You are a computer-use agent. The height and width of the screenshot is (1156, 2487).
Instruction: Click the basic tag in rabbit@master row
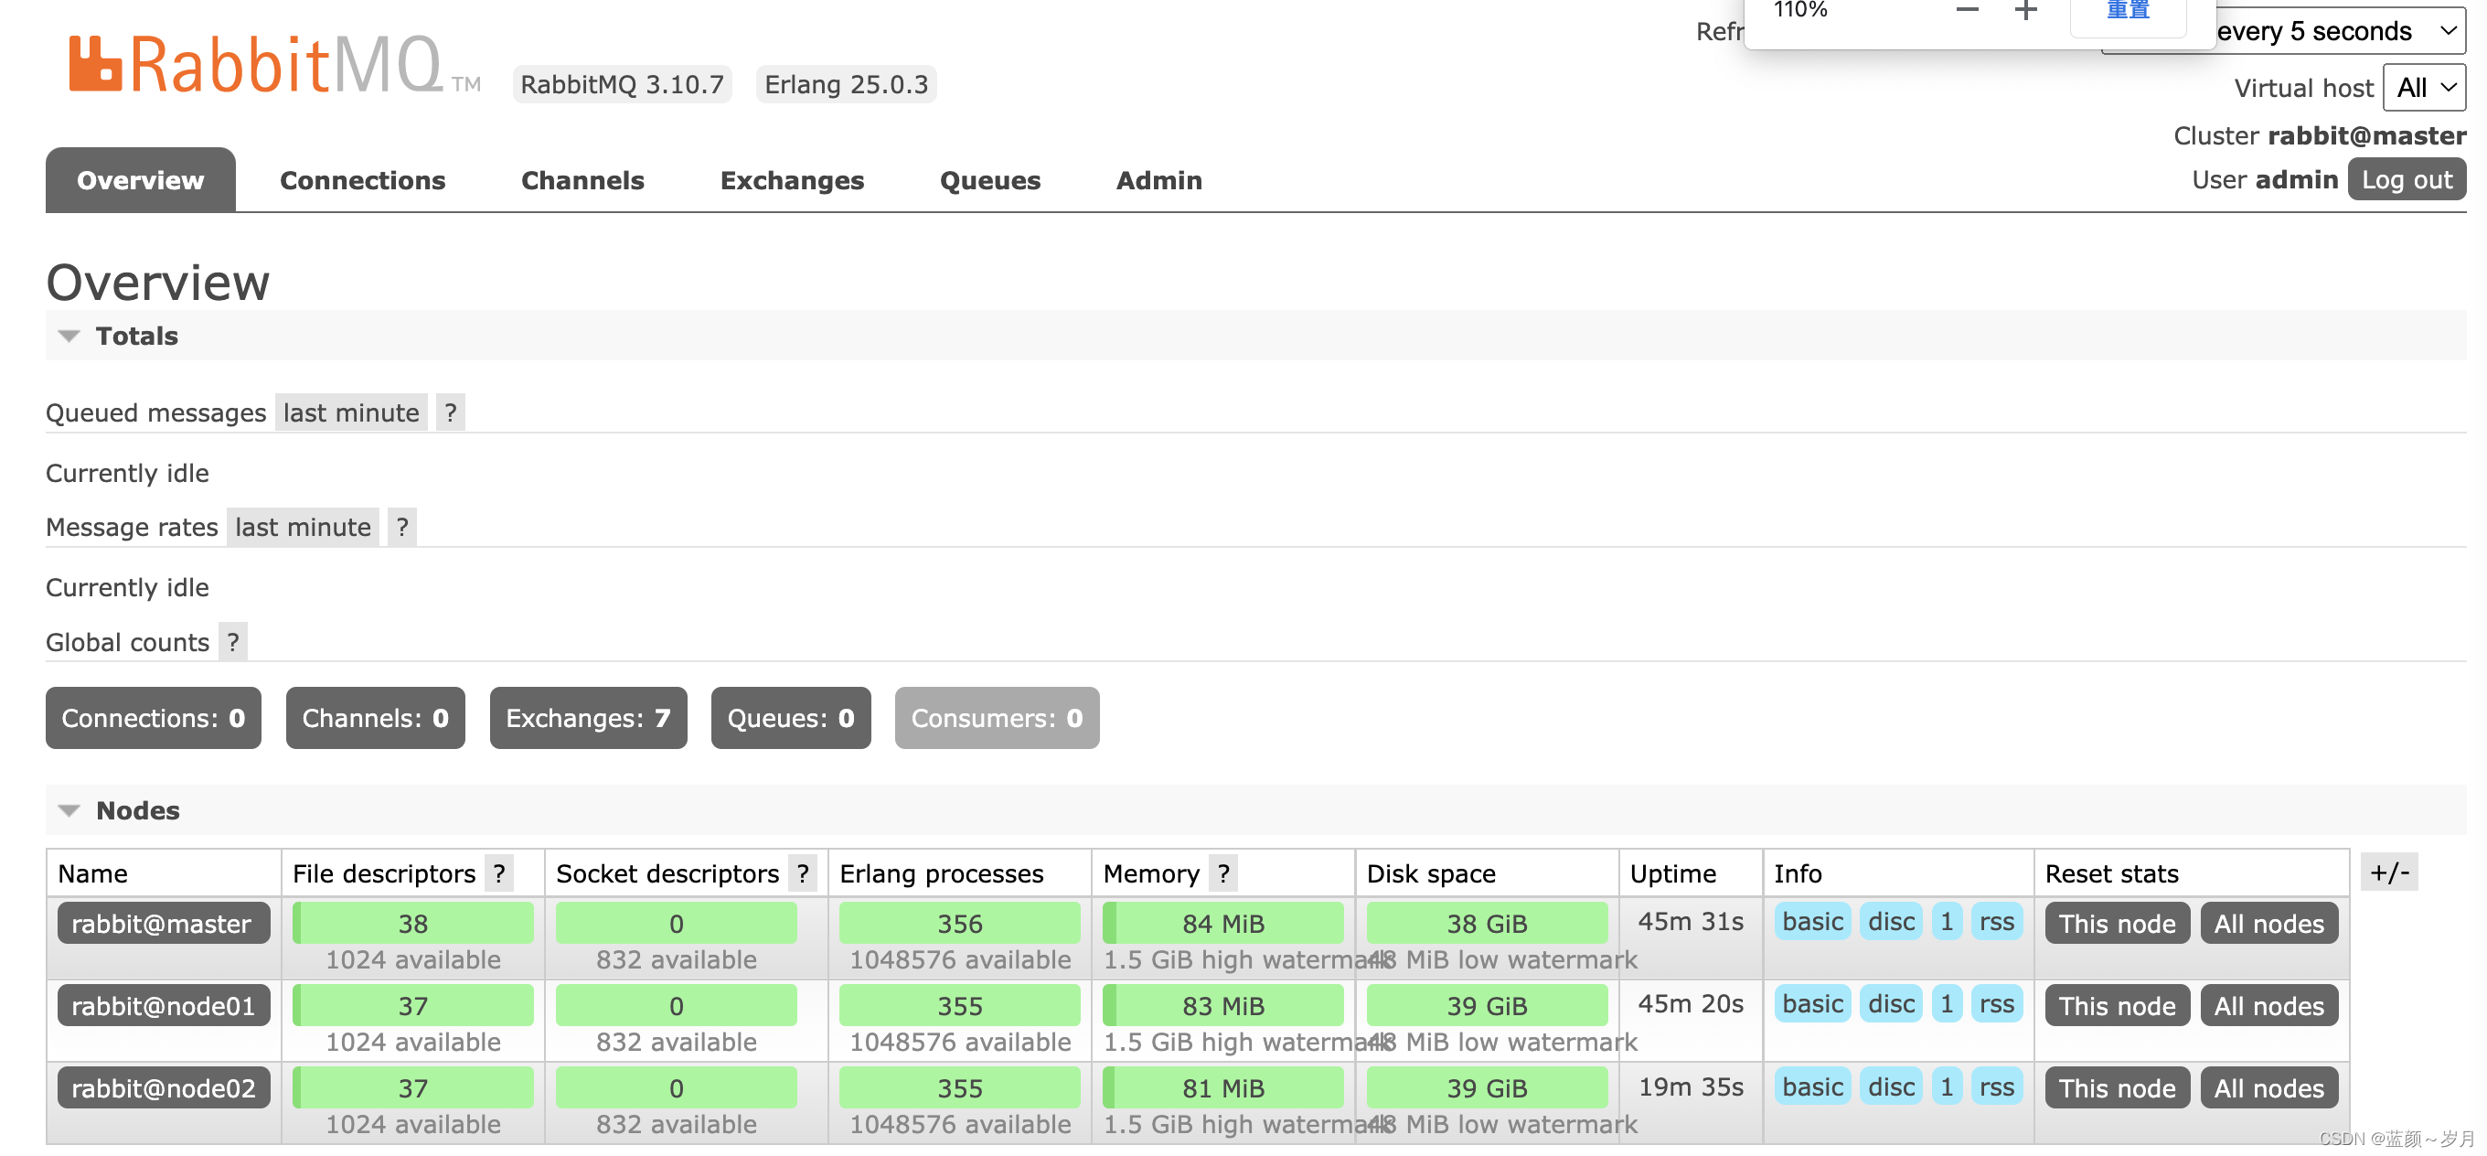click(1812, 921)
